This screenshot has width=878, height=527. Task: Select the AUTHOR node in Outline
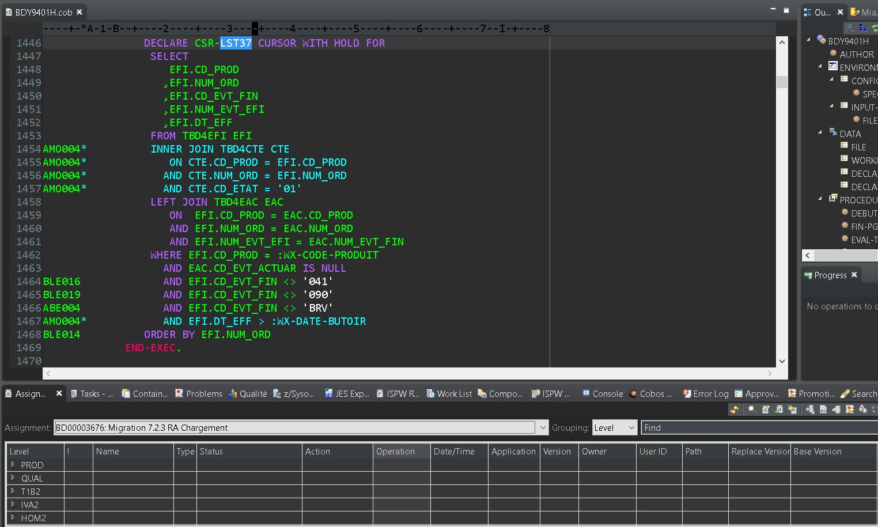857,54
